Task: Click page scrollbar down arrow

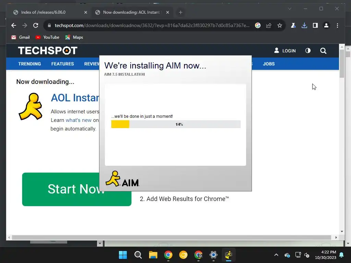Action: pyautogui.click(x=342, y=231)
